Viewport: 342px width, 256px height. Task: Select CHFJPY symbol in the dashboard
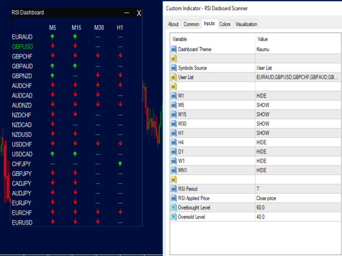(x=21, y=164)
